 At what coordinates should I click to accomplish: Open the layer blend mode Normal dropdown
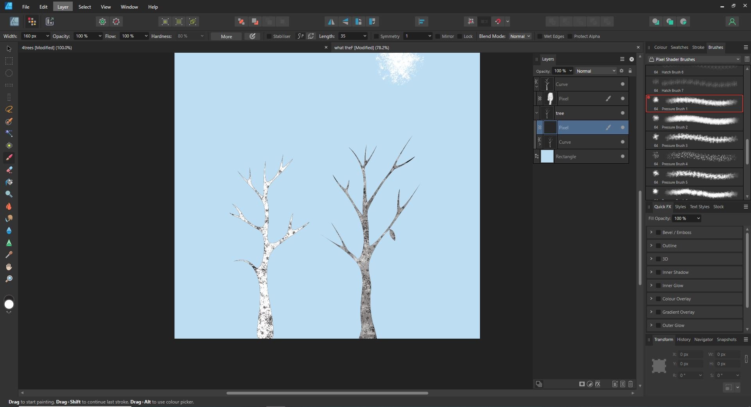point(596,71)
